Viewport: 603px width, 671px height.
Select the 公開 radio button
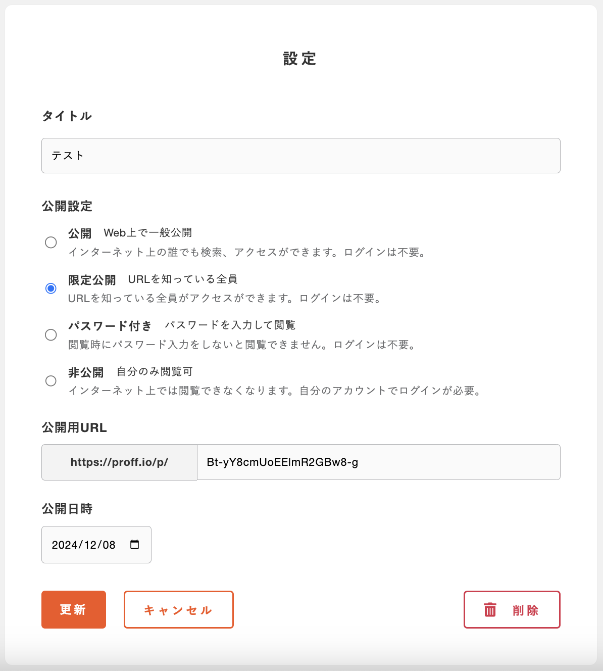tap(51, 243)
